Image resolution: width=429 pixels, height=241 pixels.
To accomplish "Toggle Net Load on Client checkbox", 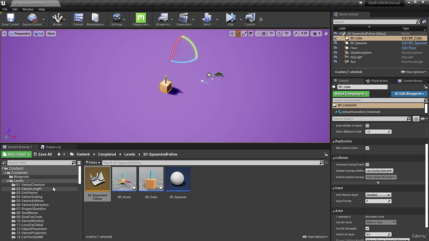I will [367, 148].
